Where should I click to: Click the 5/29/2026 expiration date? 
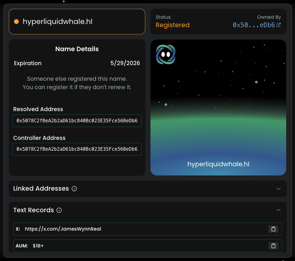pyautogui.click(x=125, y=63)
